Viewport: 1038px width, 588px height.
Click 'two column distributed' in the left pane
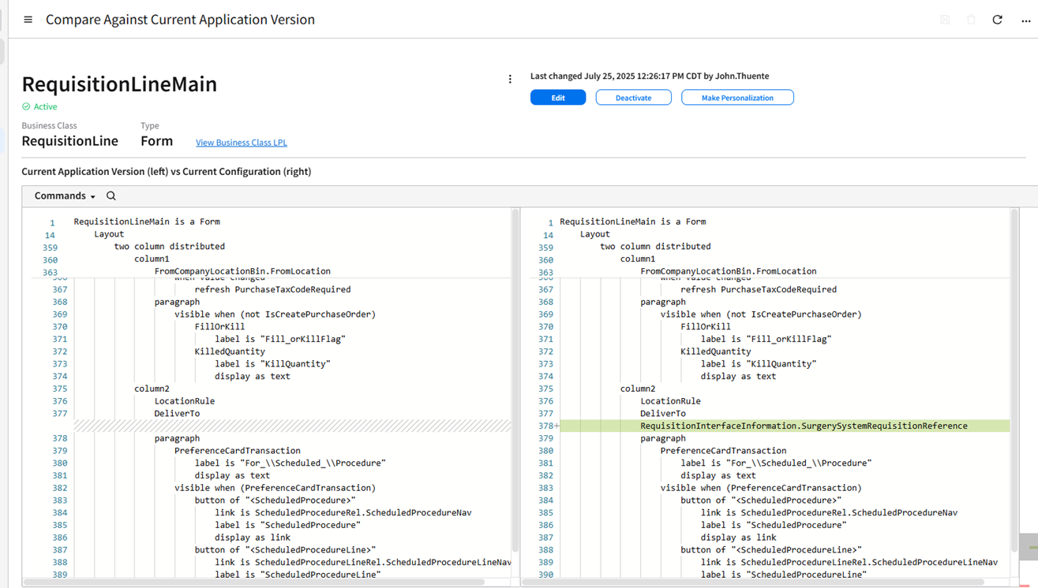170,246
